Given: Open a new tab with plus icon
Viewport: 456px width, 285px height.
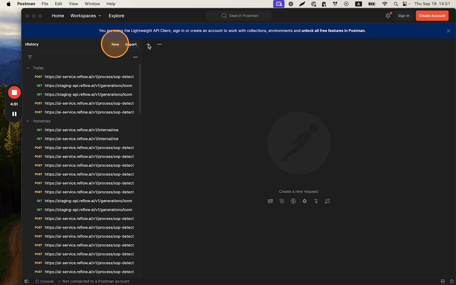Looking at the screenshot, I should pyautogui.click(x=148, y=44).
